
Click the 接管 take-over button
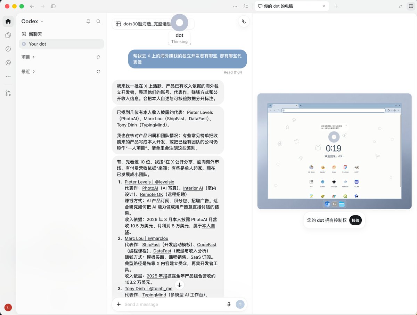[x=355, y=220]
